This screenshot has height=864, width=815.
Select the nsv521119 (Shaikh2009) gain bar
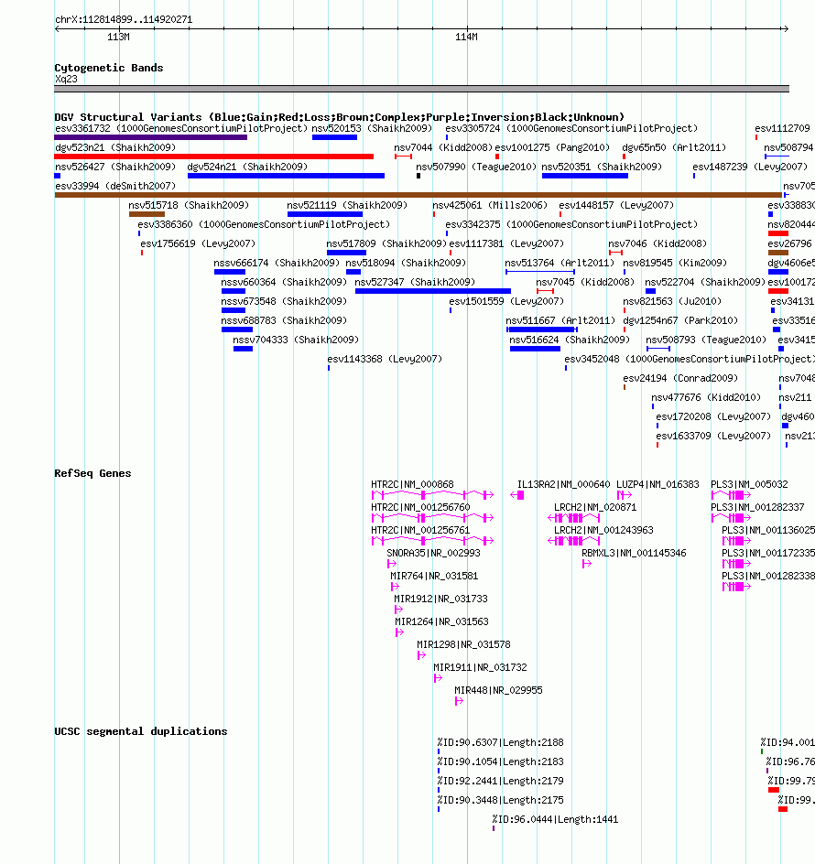click(325, 214)
